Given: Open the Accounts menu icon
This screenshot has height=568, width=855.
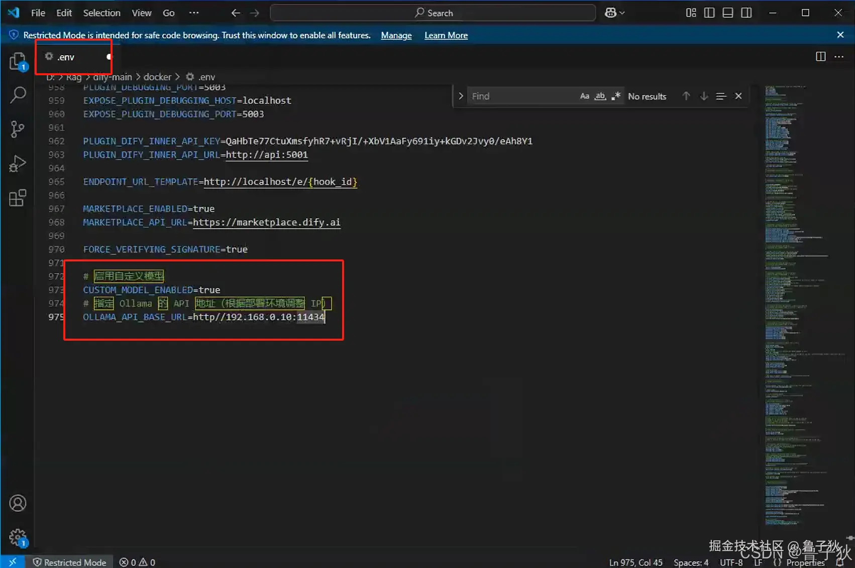Looking at the screenshot, I should point(18,503).
